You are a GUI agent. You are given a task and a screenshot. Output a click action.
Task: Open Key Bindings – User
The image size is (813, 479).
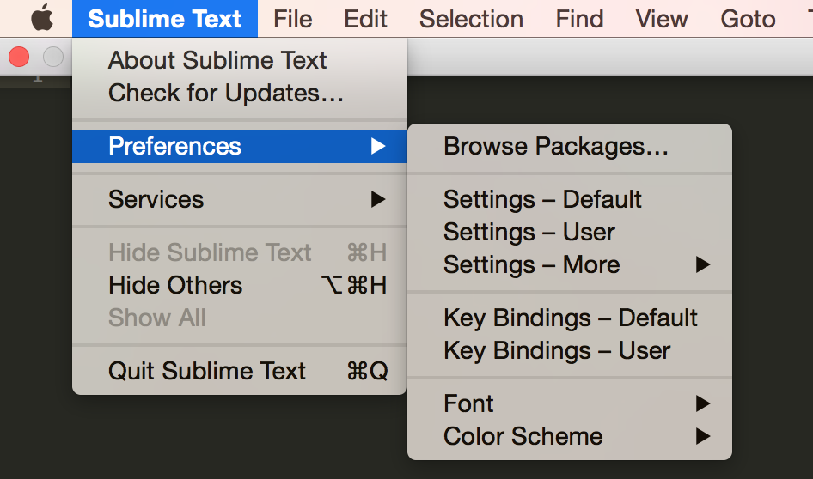click(x=570, y=350)
